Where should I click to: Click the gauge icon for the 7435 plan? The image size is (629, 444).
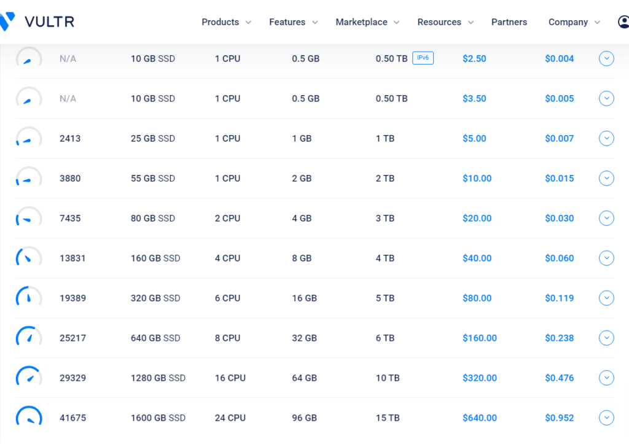pos(28,218)
